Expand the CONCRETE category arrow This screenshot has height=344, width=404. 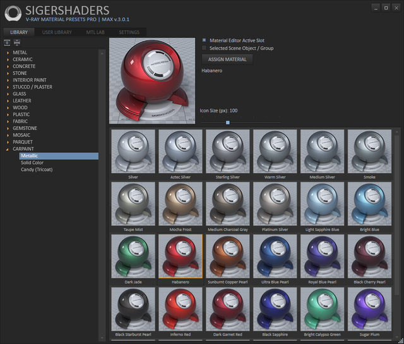[8, 66]
